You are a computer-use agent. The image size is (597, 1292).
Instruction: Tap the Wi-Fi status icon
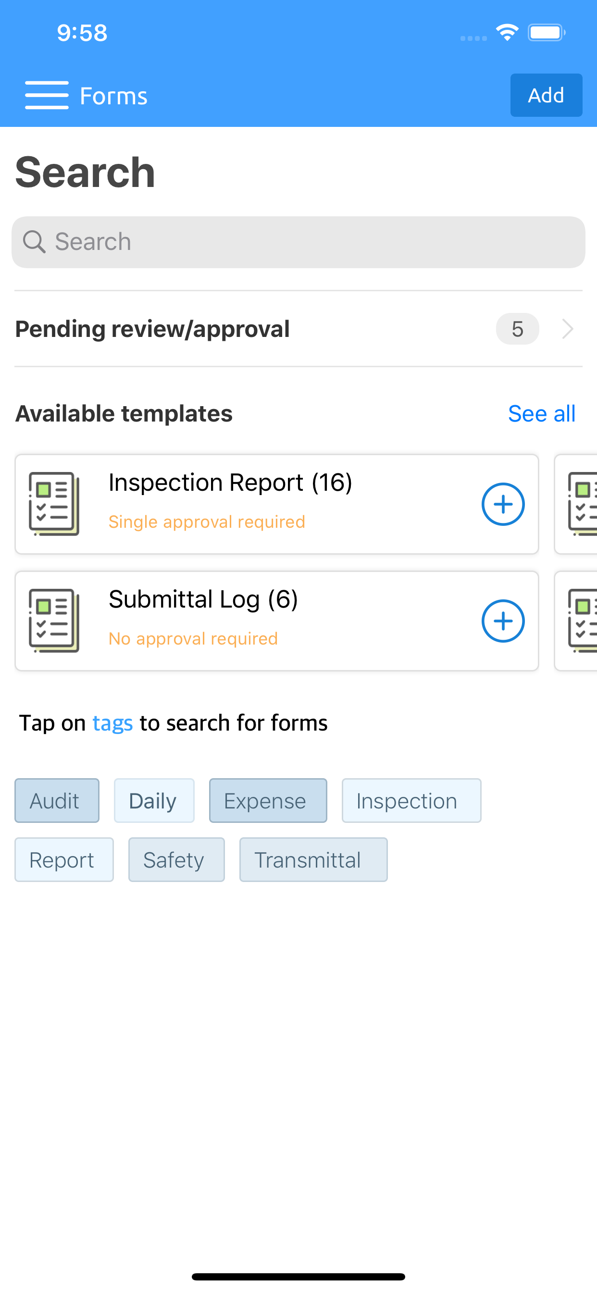(x=507, y=33)
